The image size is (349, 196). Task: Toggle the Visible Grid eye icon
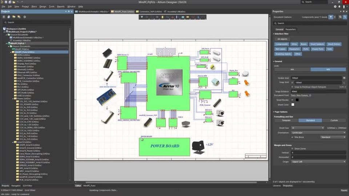pyautogui.click(x=344, y=78)
